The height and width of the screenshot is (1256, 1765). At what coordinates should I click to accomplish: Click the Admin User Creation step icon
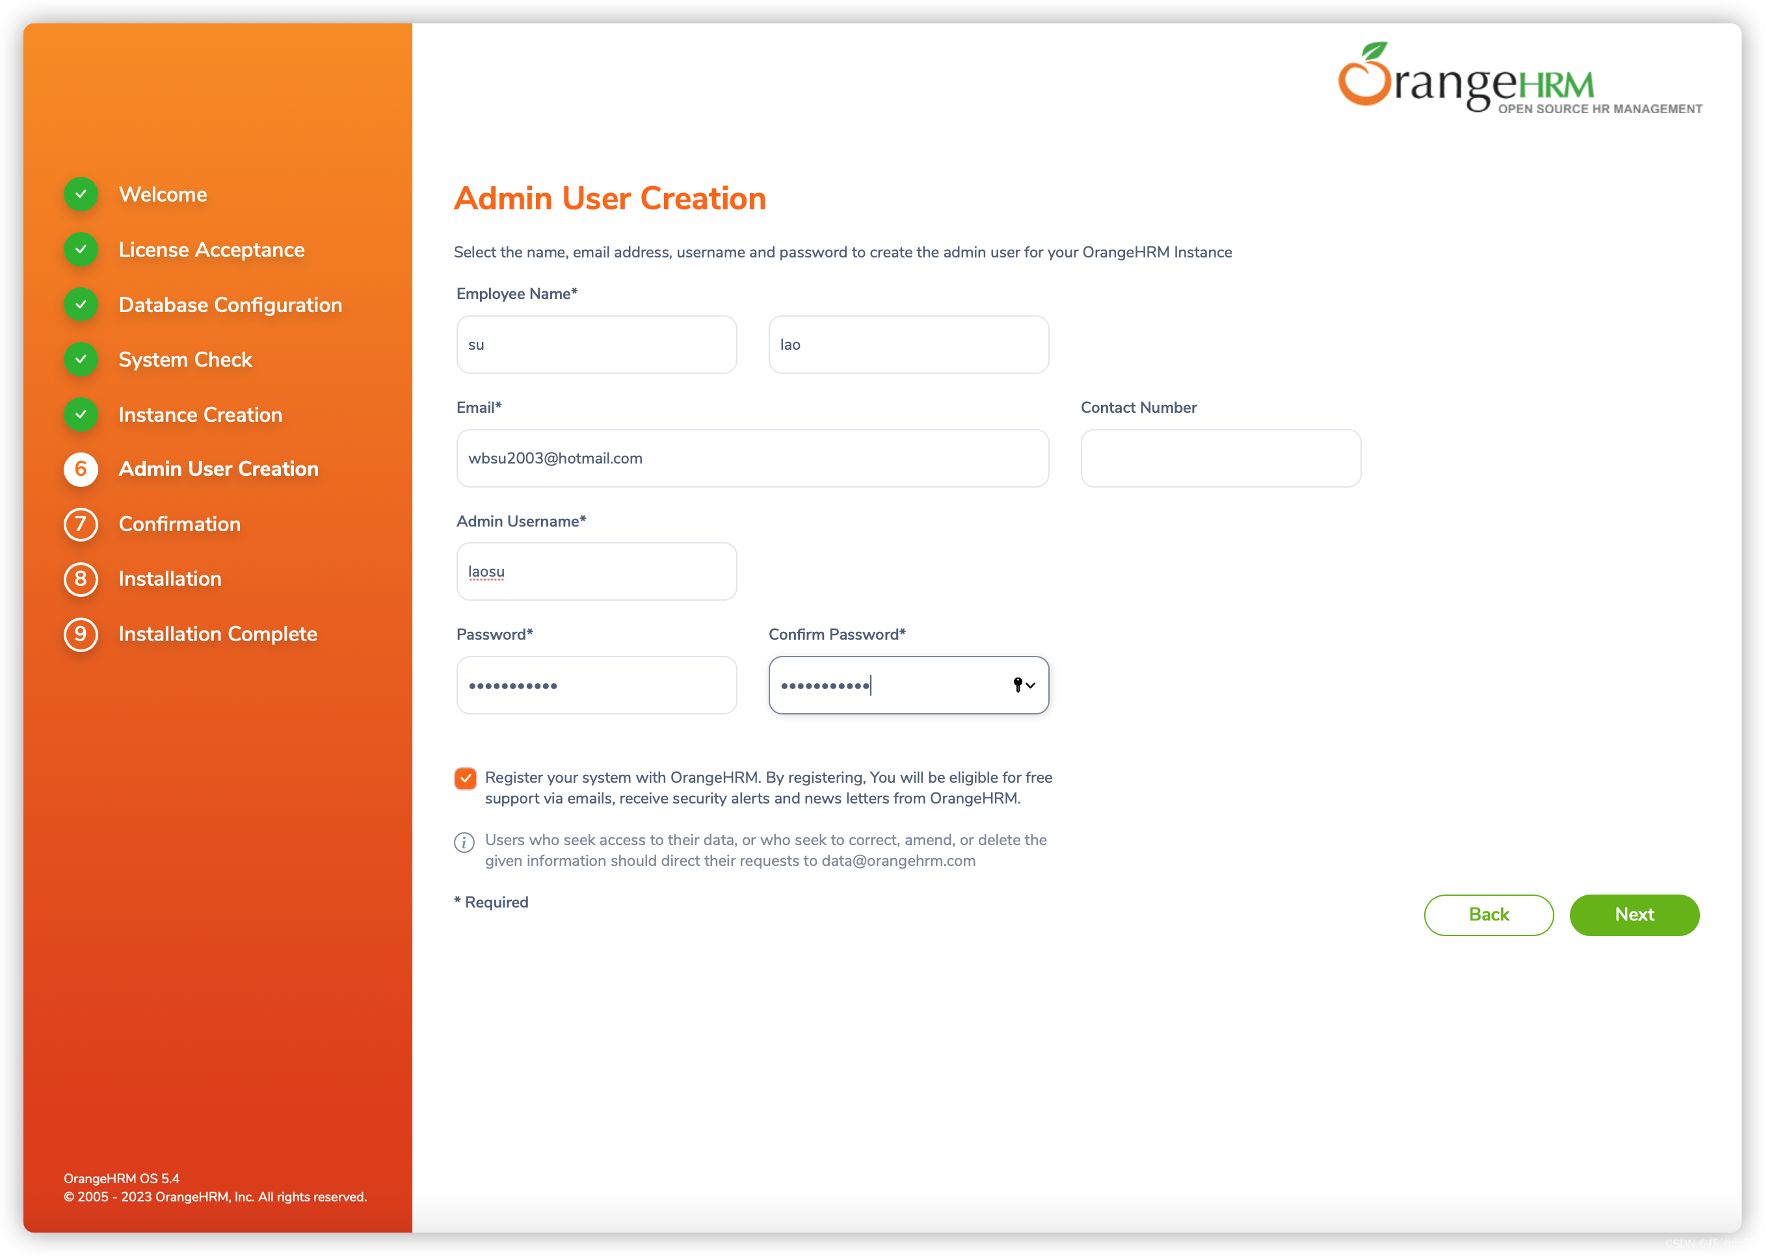(x=83, y=469)
